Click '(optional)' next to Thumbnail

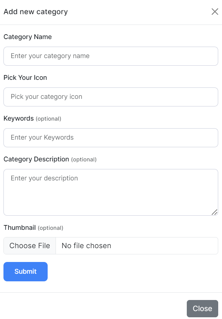[50, 228]
